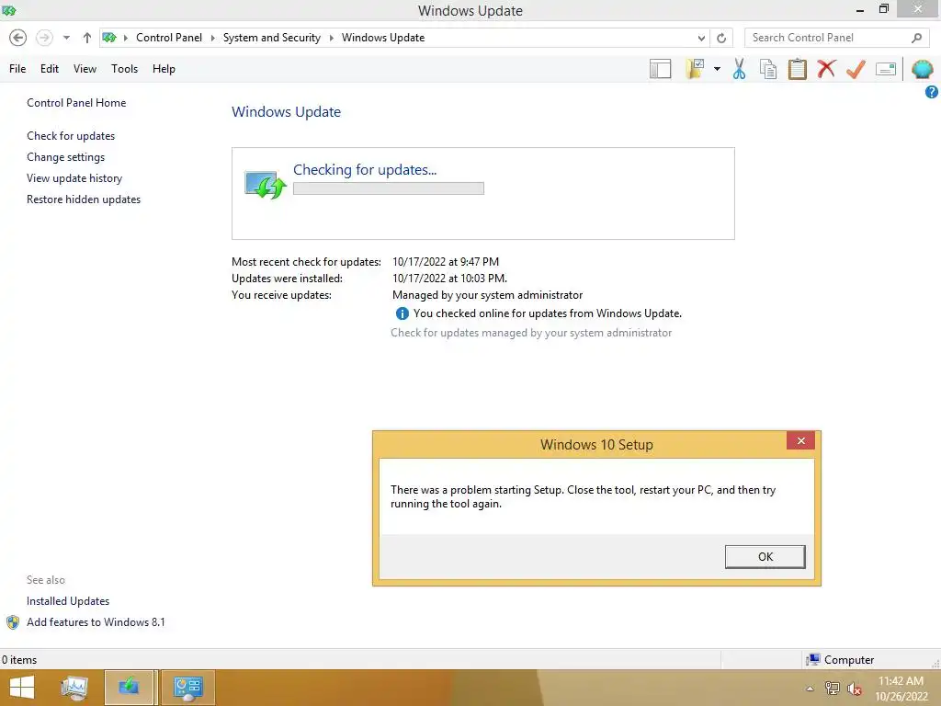Click the Properties toolbar icon

click(x=886, y=69)
